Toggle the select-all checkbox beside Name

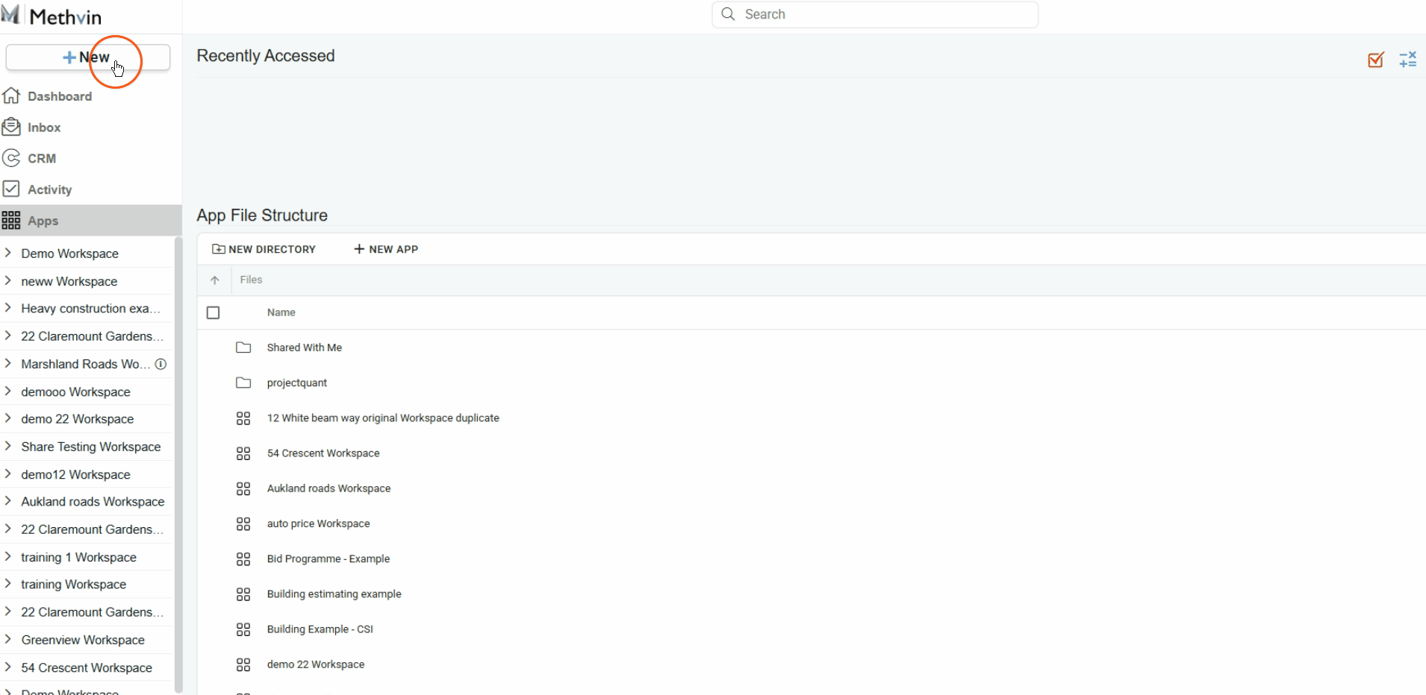click(x=214, y=312)
